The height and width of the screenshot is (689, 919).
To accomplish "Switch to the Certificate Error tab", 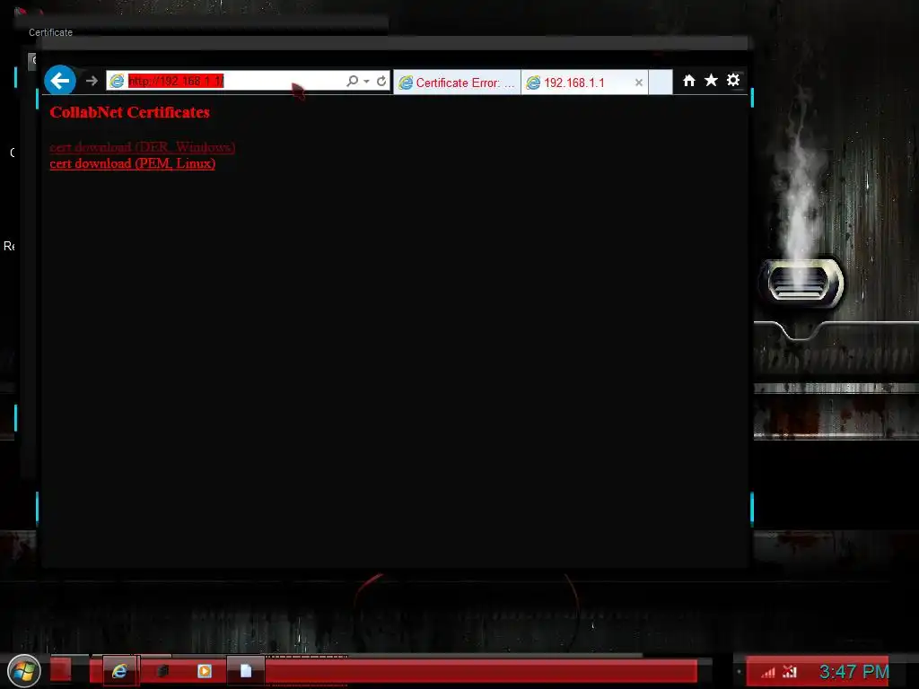I will 457,83.
